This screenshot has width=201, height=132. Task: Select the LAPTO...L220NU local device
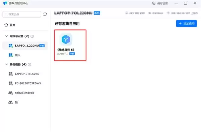point(25,46)
